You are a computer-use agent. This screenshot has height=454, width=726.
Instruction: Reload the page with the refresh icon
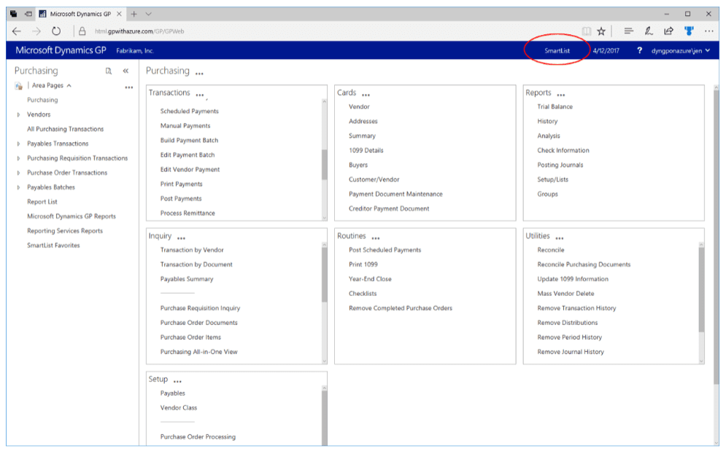(x=56, y=31)
